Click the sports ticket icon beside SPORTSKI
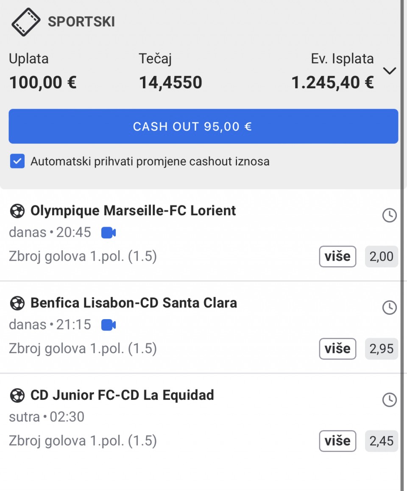This screenshot has height=491, width=407. click(x=26, y=22)
